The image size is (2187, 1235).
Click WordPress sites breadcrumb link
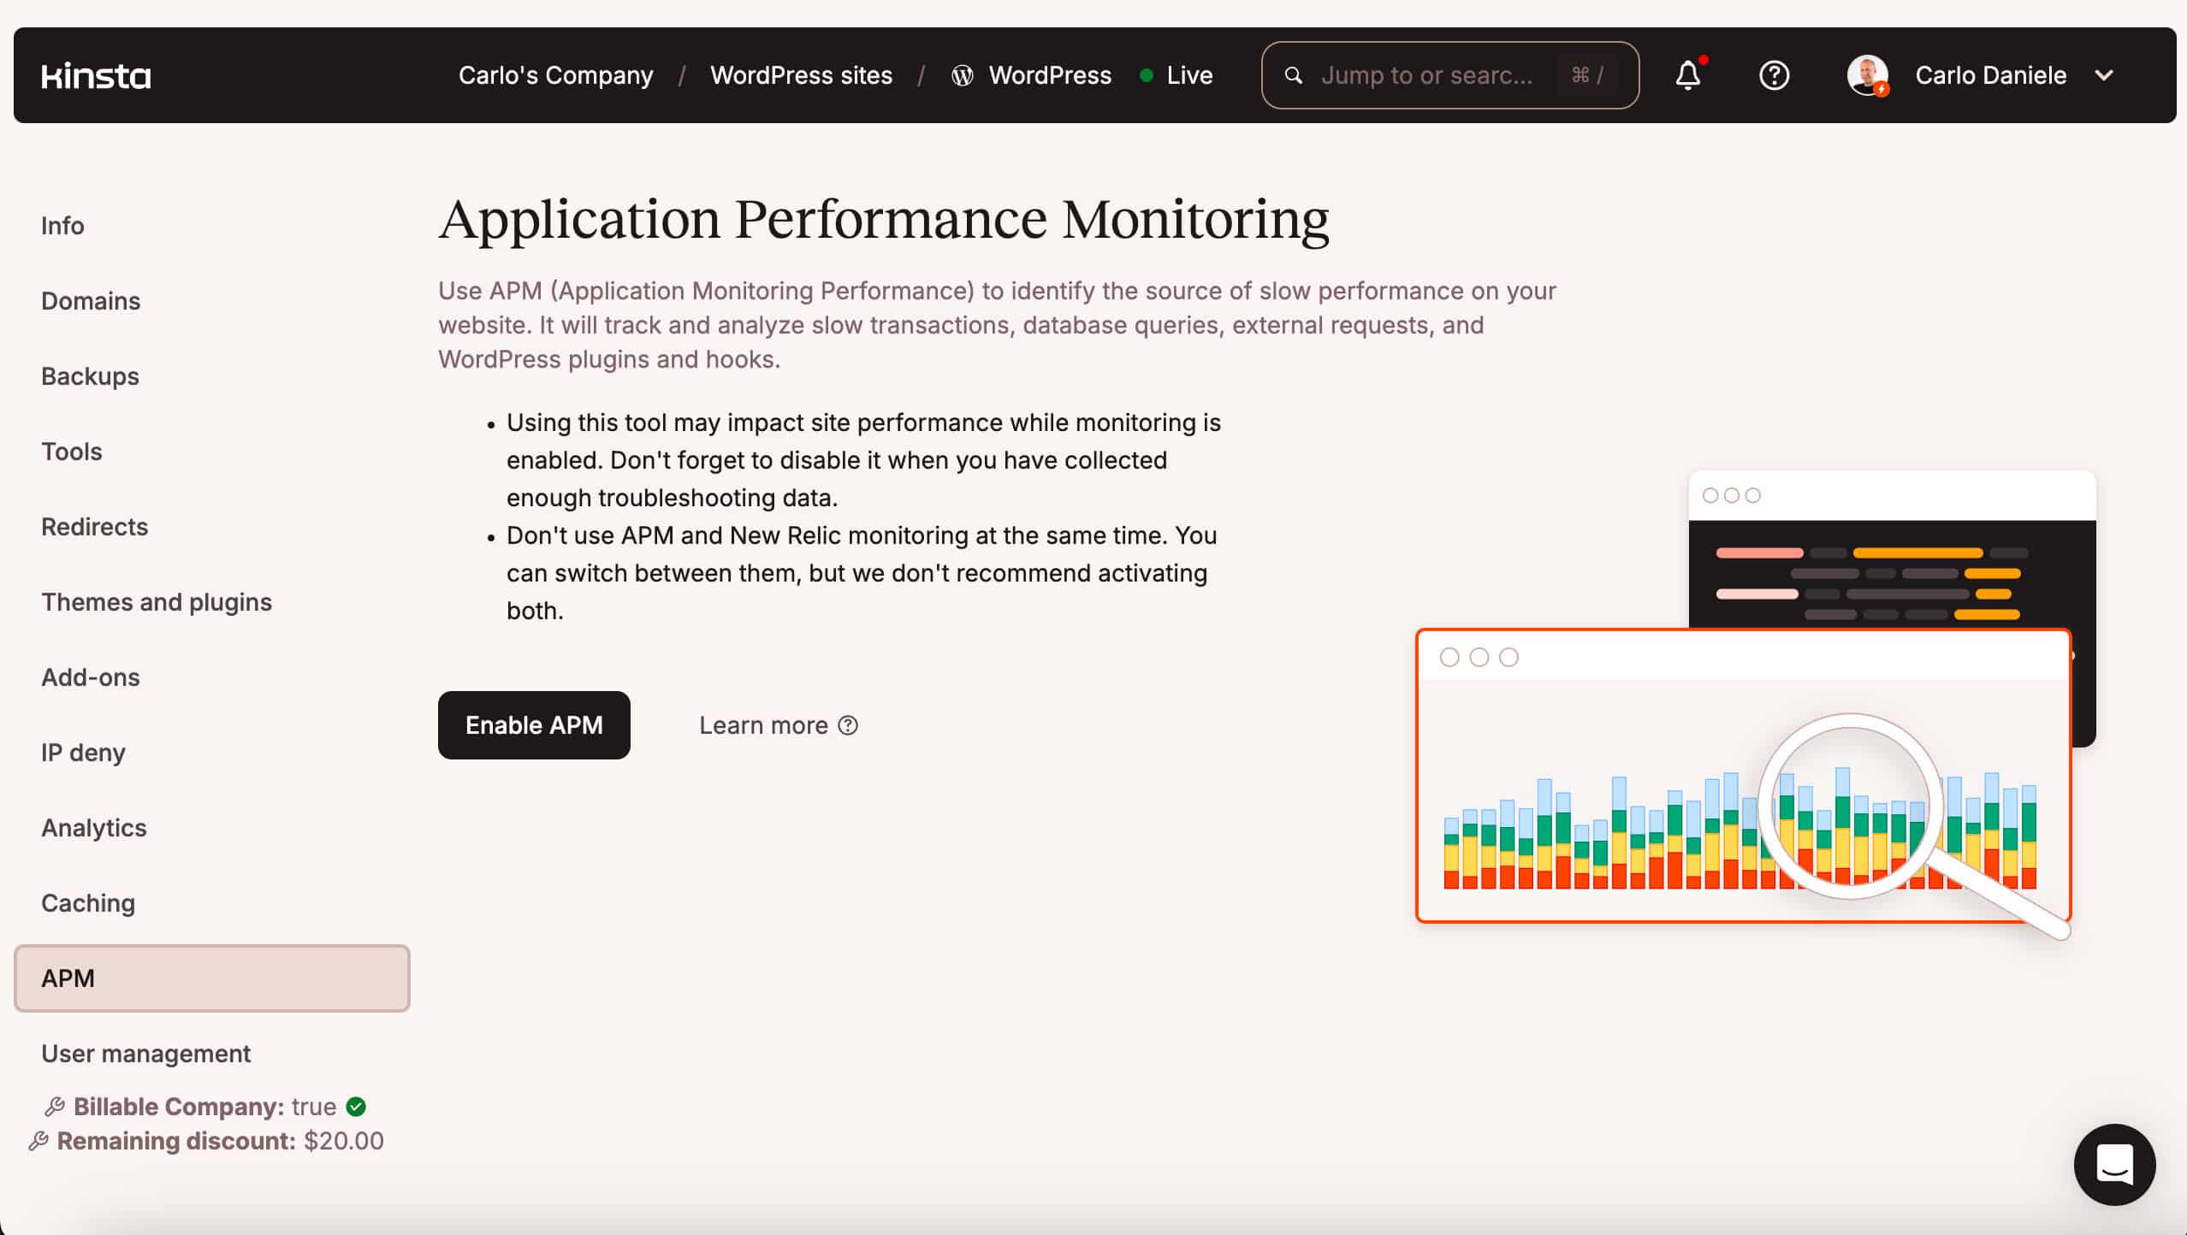pos(801,75)
